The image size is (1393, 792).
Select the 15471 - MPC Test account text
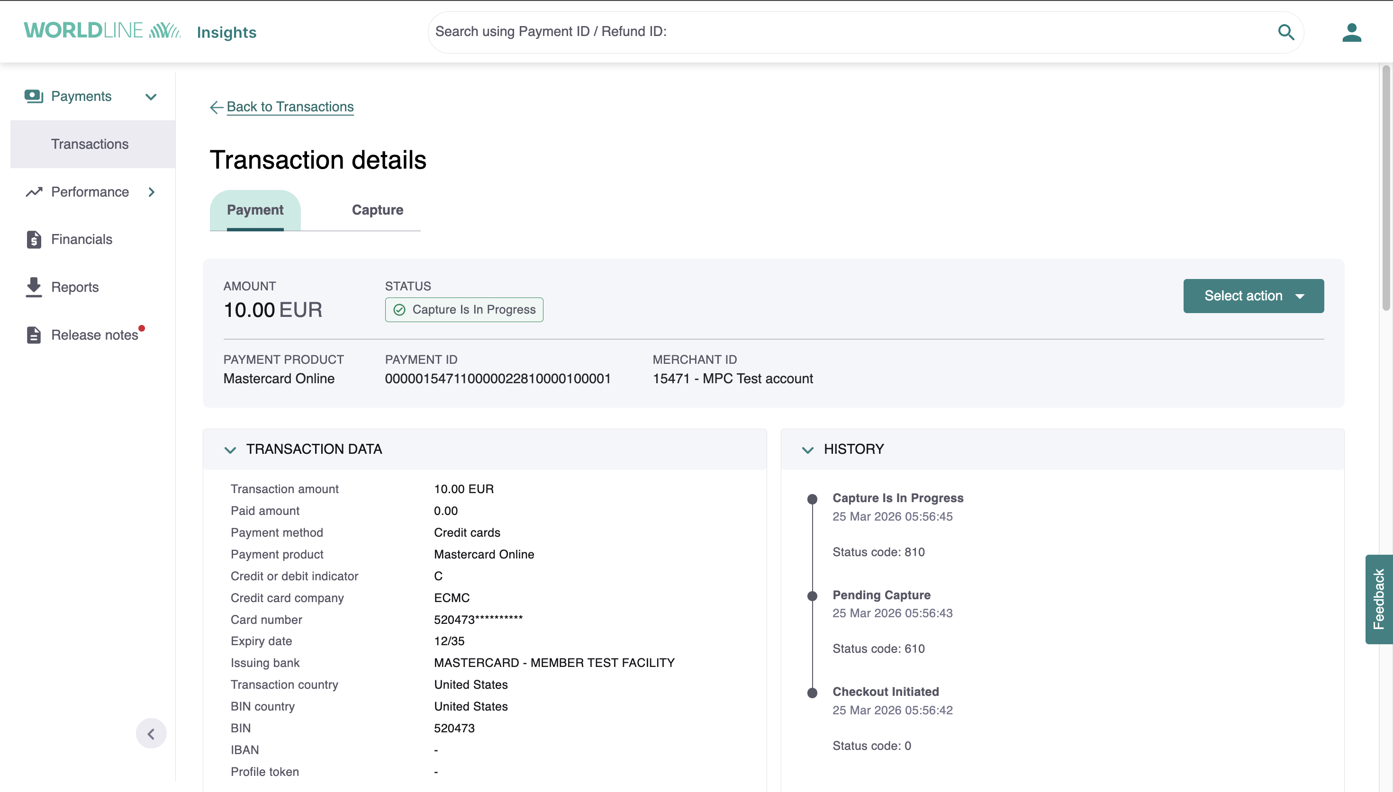pyautogui.click(x=733, y=378)
